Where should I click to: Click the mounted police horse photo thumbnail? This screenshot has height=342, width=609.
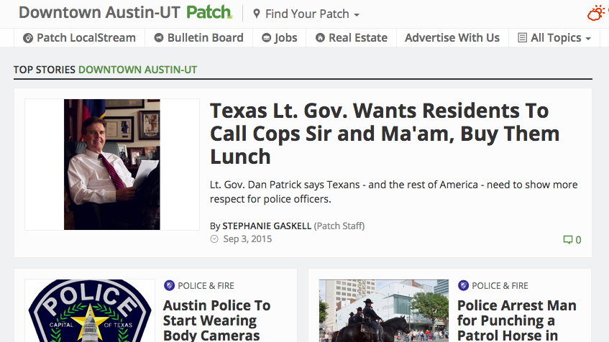click(x=384, y=310)
